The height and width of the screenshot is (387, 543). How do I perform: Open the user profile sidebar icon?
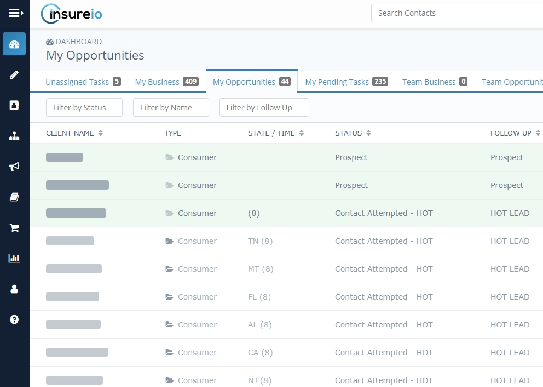point(14,289)
